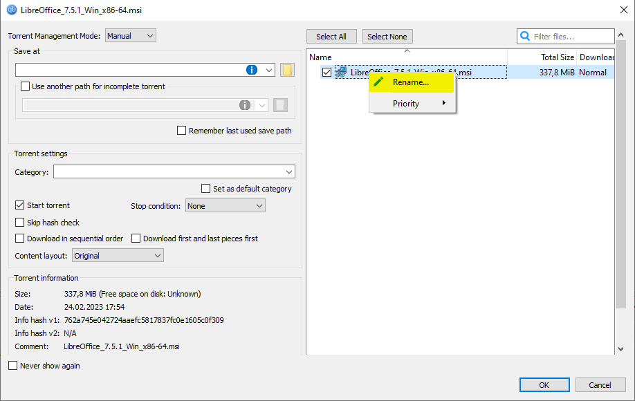Disable the Start torrent option
The width and height of the screenshot is (635, 401).
[19, 205]
